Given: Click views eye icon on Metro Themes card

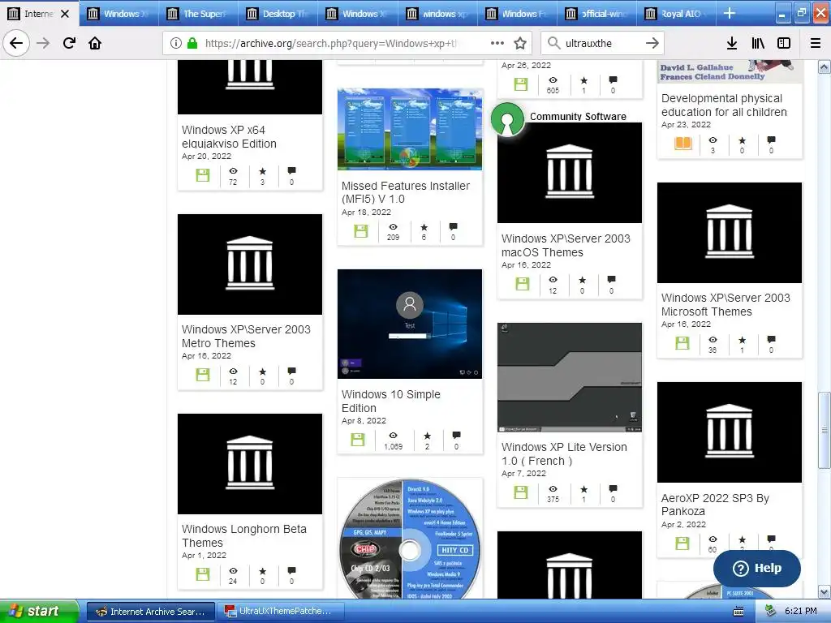Looking at the screenshot, I should [x=233, y=372].
